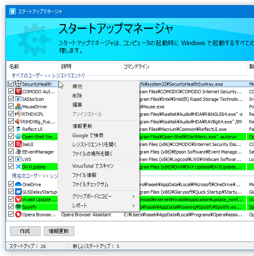Expand the クリップボードにコピー submenu arrow

click(x=134, y=197)
